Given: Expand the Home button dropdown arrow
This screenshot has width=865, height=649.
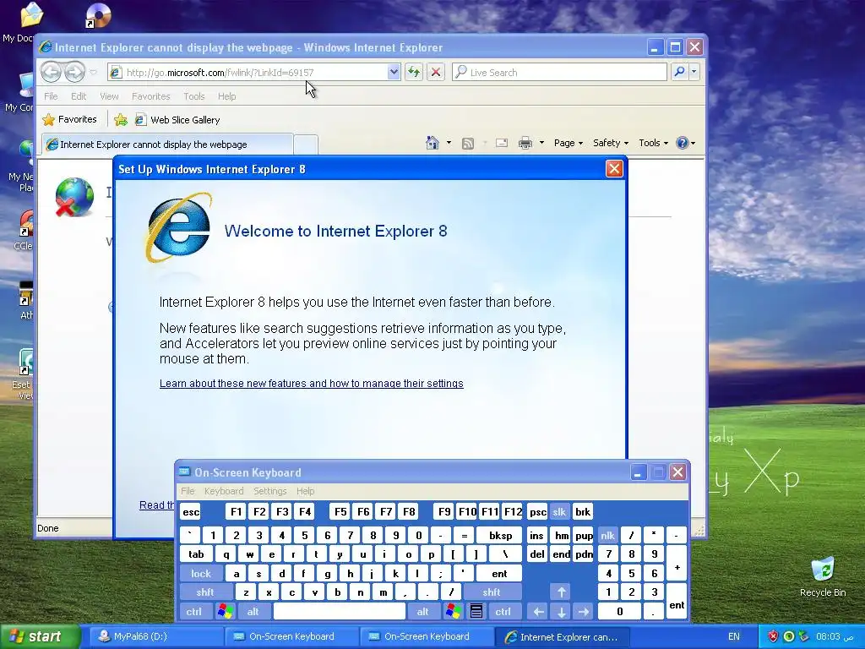Looking at the screenshot, I should point(449,143).
